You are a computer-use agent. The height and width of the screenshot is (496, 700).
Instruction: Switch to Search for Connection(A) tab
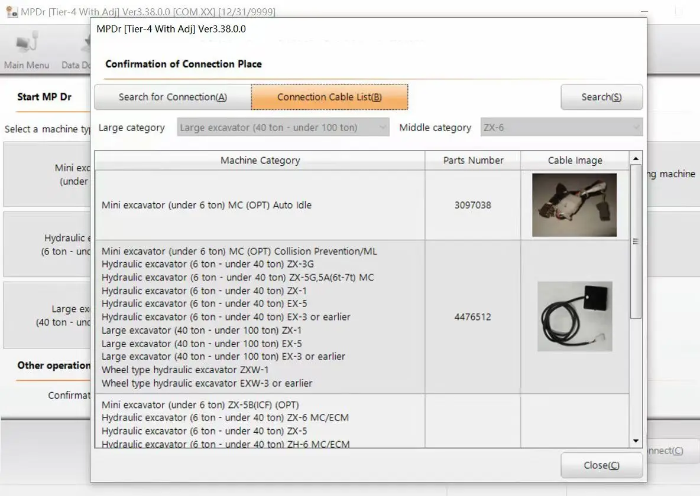173,97
